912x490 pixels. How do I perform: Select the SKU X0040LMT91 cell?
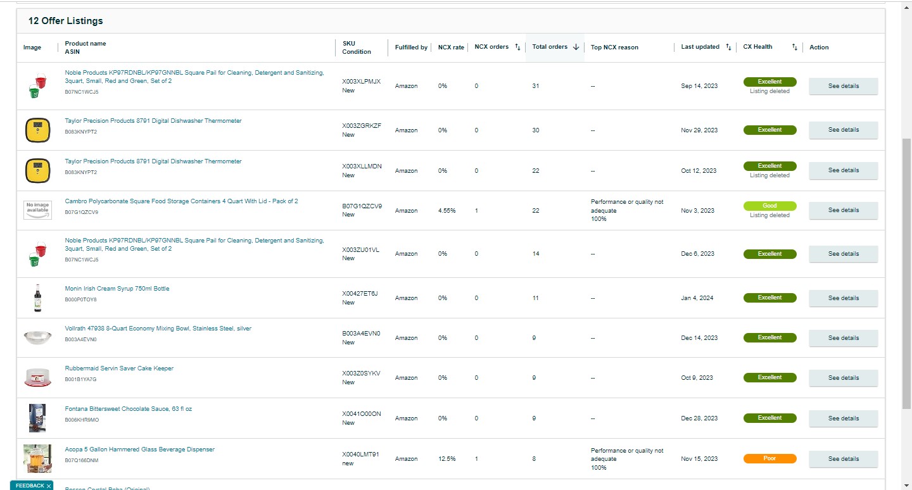(x=361, y=455)
